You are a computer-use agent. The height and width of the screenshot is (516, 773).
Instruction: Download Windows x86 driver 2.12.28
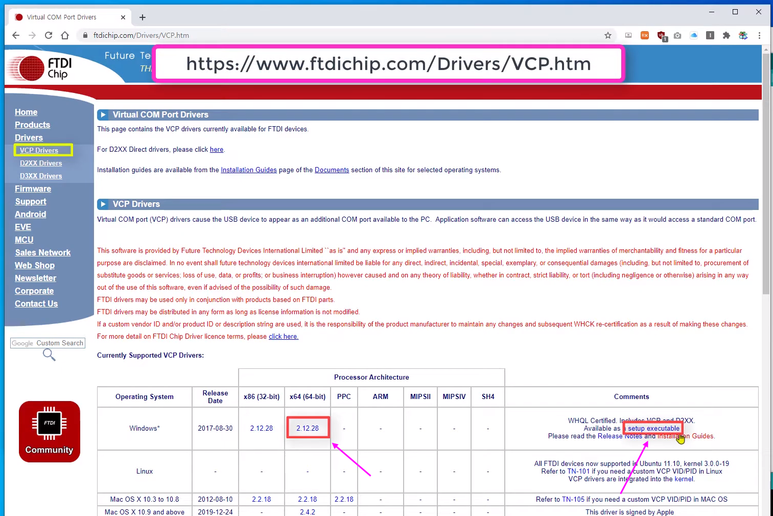[262, 429]
